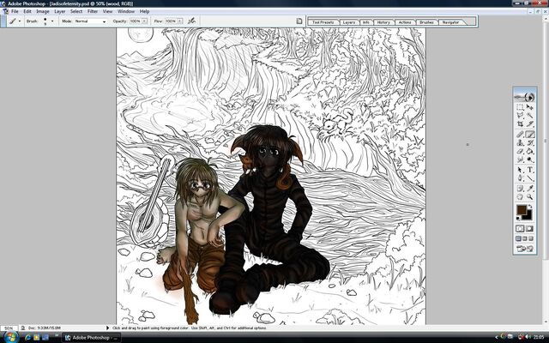Set Full Screen Mode with menu bar
This screenshot has width=549, height=343.
point(525,238)
